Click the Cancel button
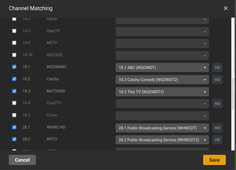Image resolution: width=236 pixels, height=170 pixels. [x=22, y=160]
